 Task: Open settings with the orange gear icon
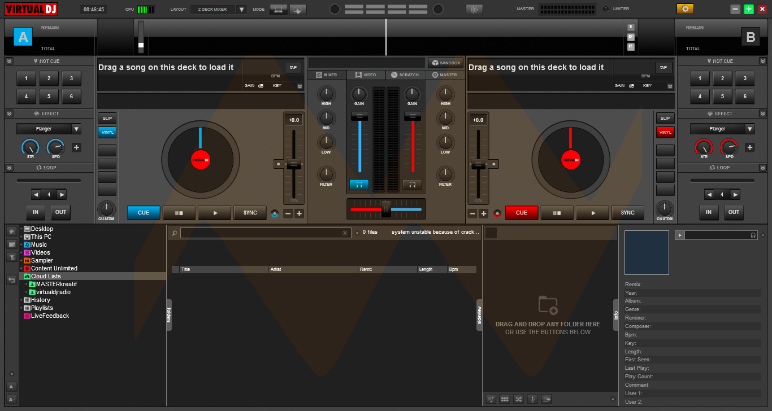(x=685, y=8)
